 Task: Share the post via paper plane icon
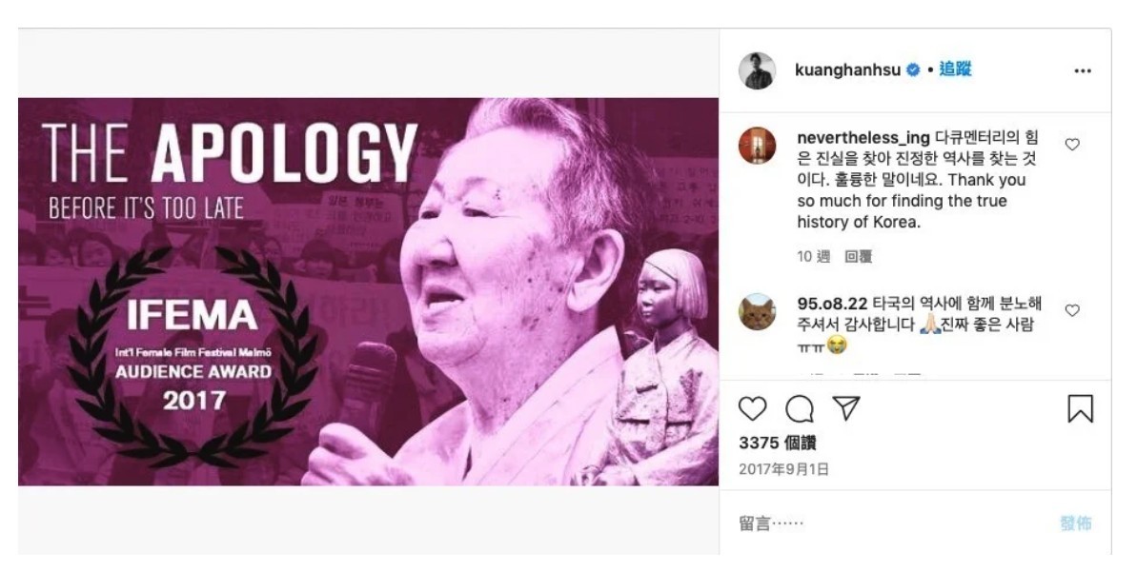[x=846, y=407]
